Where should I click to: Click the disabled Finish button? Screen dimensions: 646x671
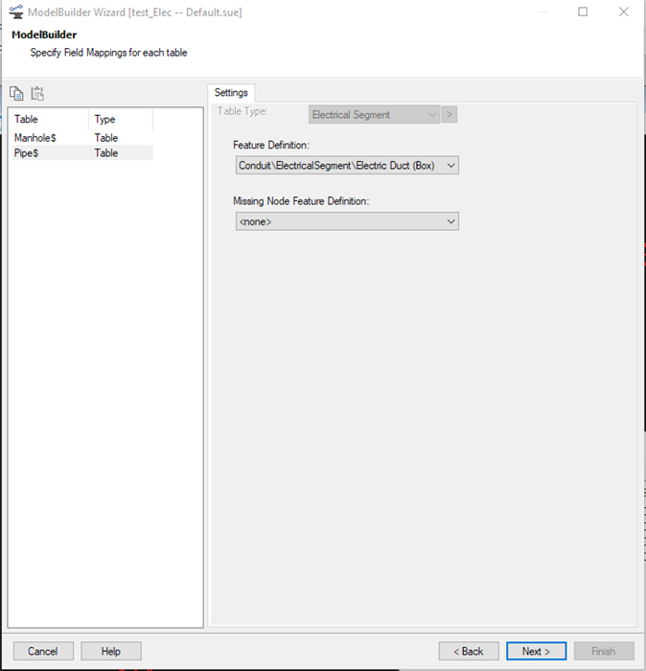pyautogui.click(x=603, y=651)
